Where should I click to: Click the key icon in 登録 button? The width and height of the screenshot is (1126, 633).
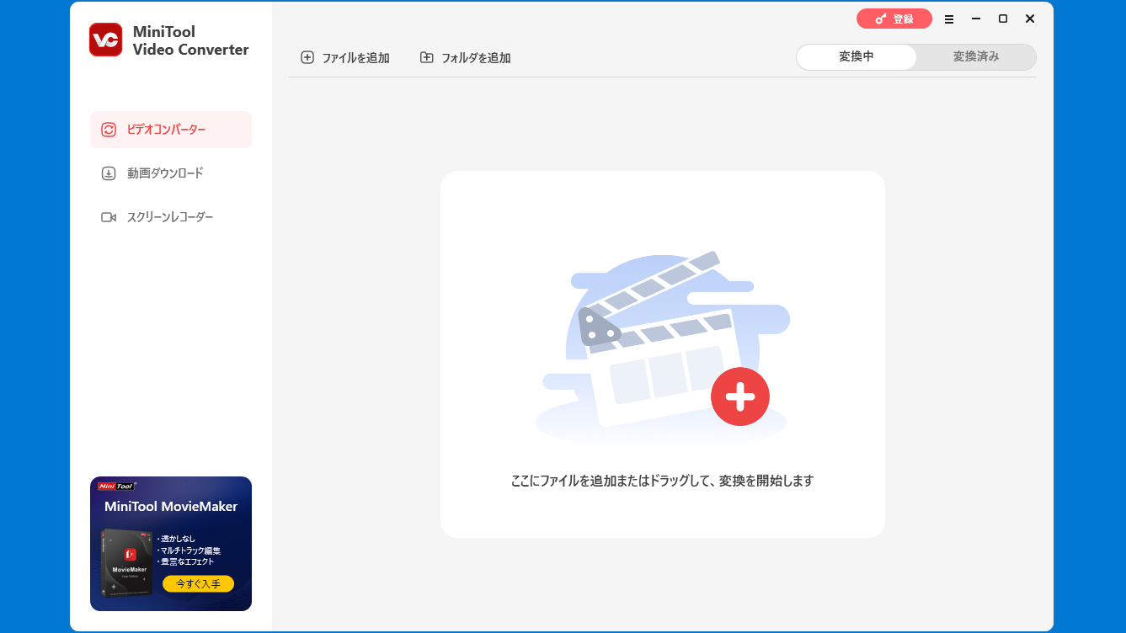881,19
